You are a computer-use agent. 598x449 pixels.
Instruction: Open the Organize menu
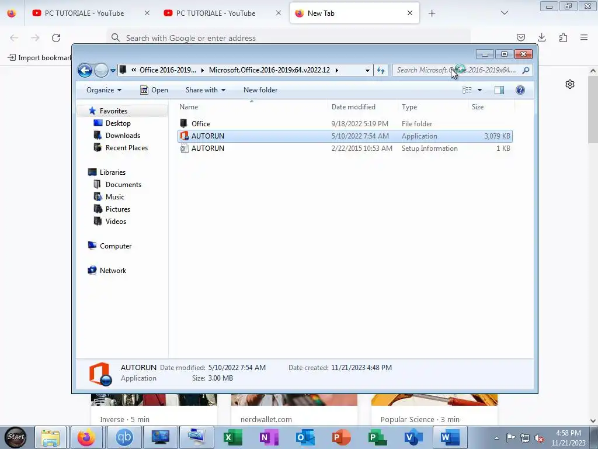coord(104,90)
